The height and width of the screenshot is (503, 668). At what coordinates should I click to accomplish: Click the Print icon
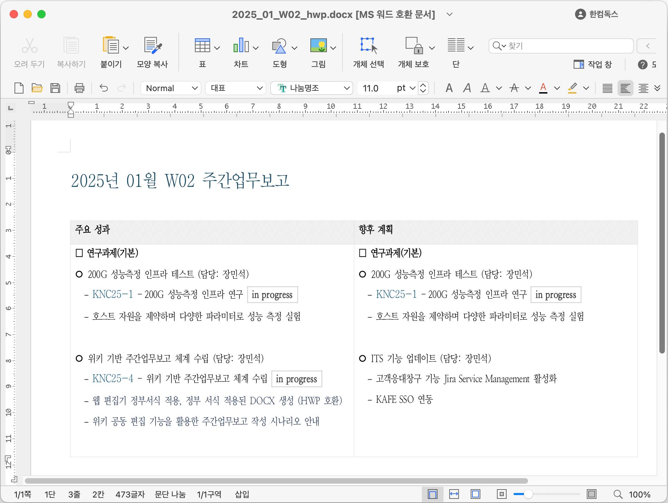coord(79,88)
